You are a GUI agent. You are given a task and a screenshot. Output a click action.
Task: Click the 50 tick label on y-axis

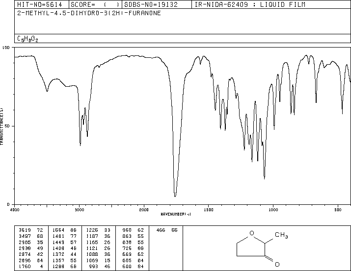tap(7, 126)
